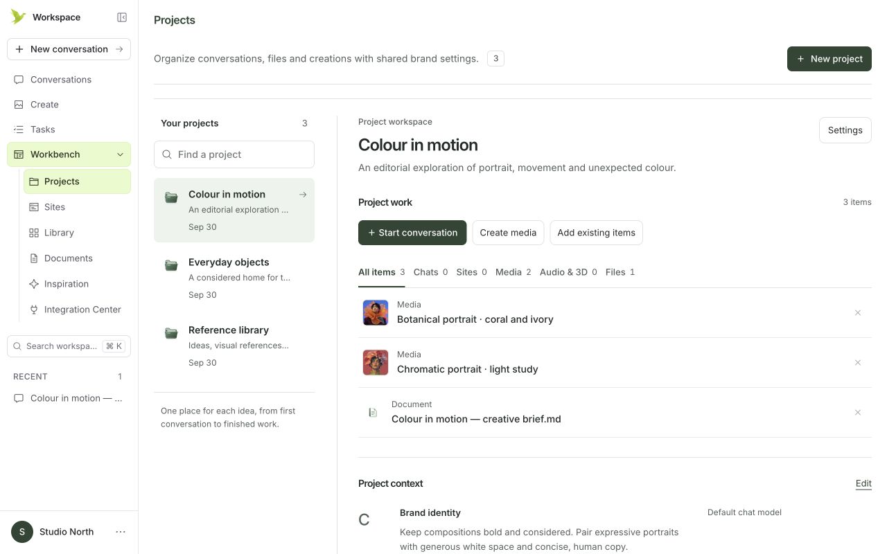This screenshot has height=554, width=887.
Task: Click the Search workspace field
Action: (x=69, y=346)
